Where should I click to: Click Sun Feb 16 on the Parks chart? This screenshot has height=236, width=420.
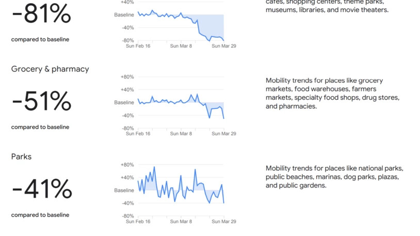[x=138, y=222]
